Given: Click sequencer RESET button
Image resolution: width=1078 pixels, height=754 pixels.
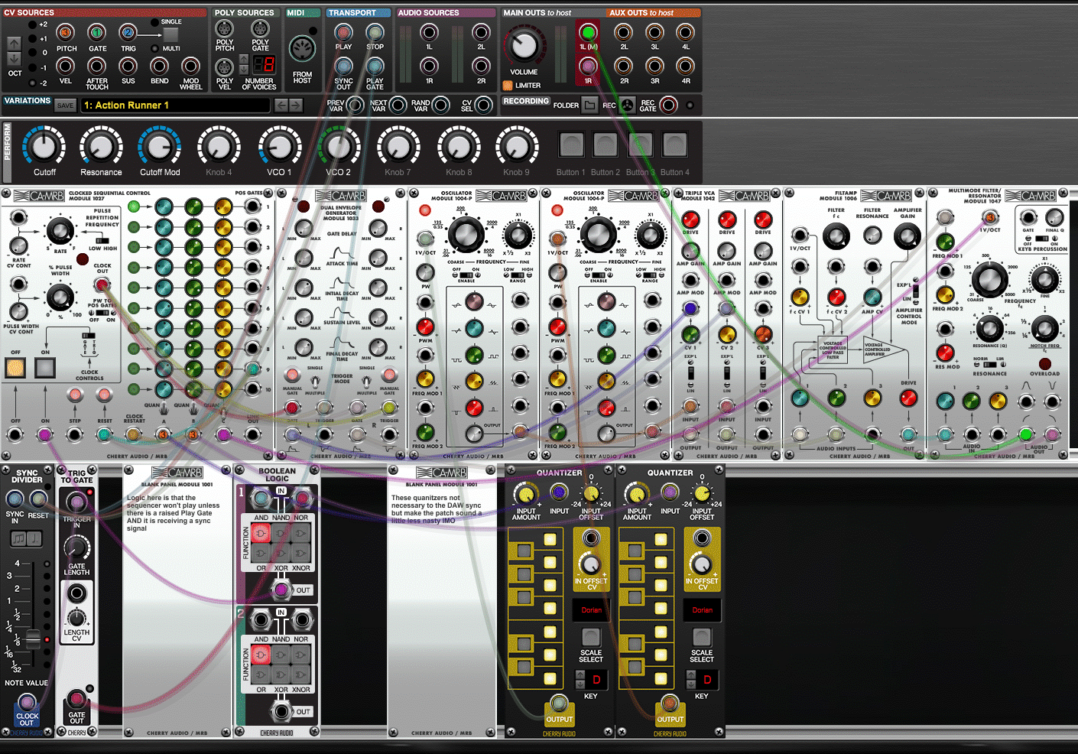Looking at the screenshot, I should click(x=105, y=395).
